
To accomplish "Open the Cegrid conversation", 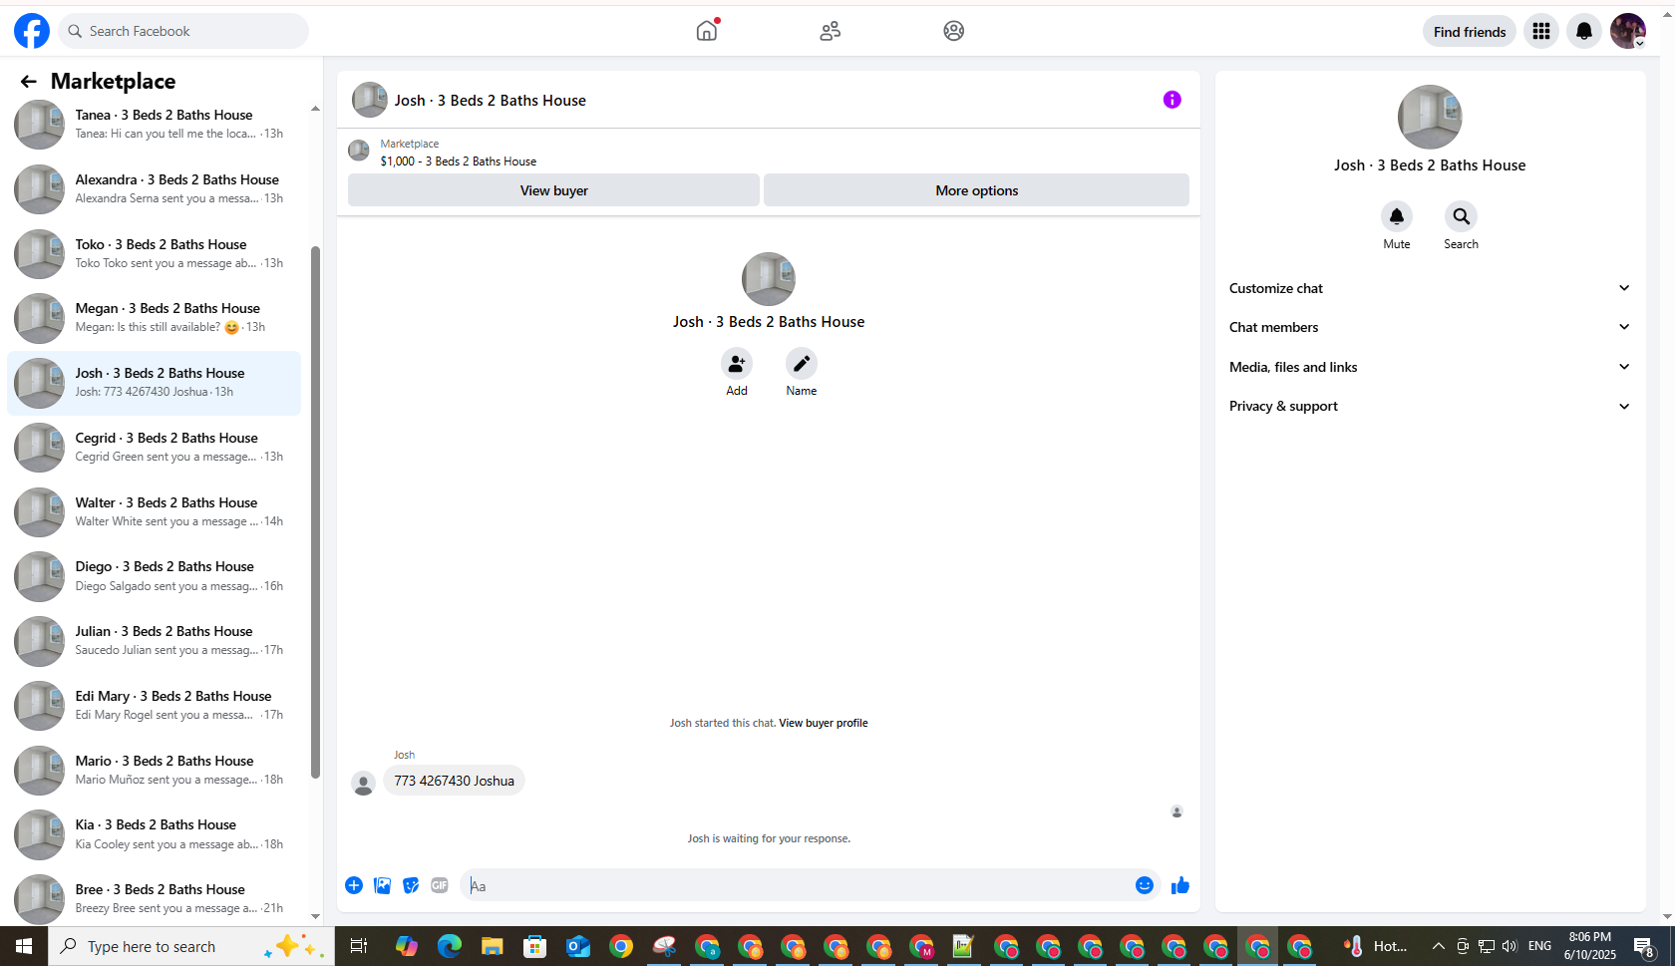I will point(154,448).
